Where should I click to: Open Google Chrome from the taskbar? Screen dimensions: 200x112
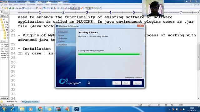click(40, 109)
